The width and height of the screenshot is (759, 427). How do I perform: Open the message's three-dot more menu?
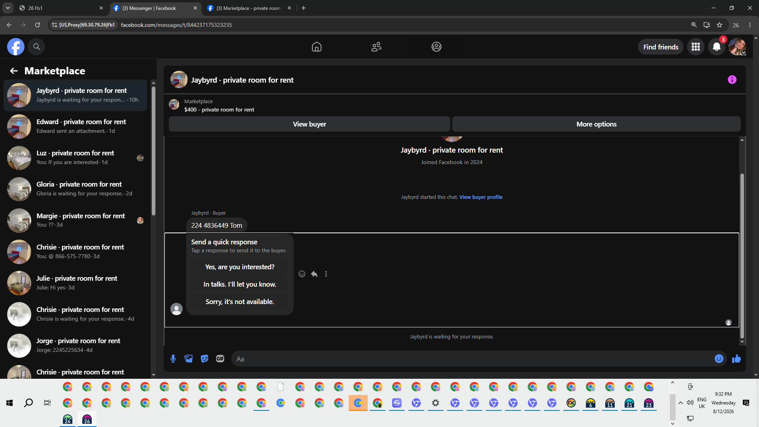pyautogui.click(x=326, y=274)
